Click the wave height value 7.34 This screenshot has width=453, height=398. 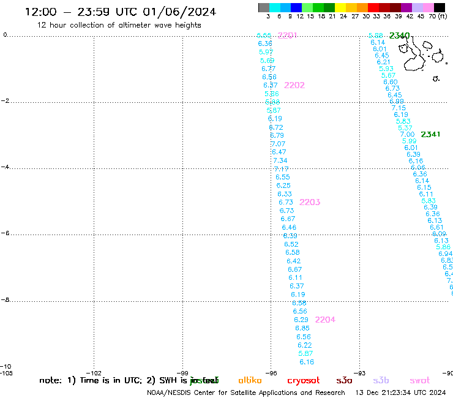point(280,160)
